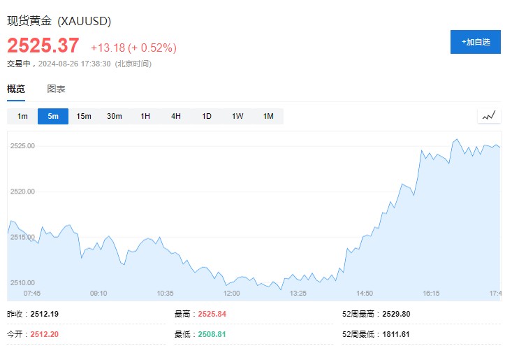This screenshot has height=346, width=505.
Task: Switch to 1W weekly view
Action: point(237,116)
